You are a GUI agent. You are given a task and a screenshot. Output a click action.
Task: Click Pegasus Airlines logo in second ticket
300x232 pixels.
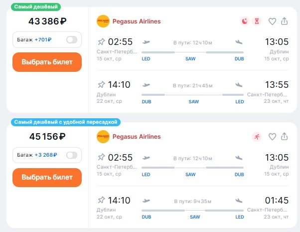(103, 137)
